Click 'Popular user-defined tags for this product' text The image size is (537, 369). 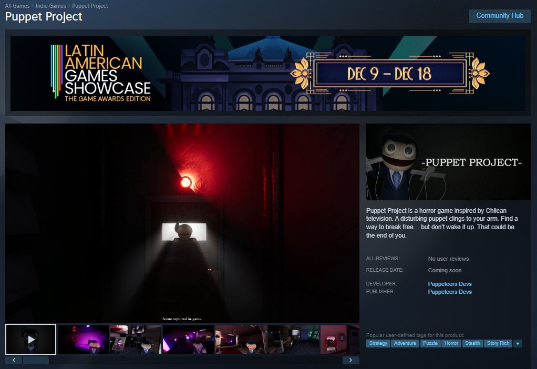415,335
